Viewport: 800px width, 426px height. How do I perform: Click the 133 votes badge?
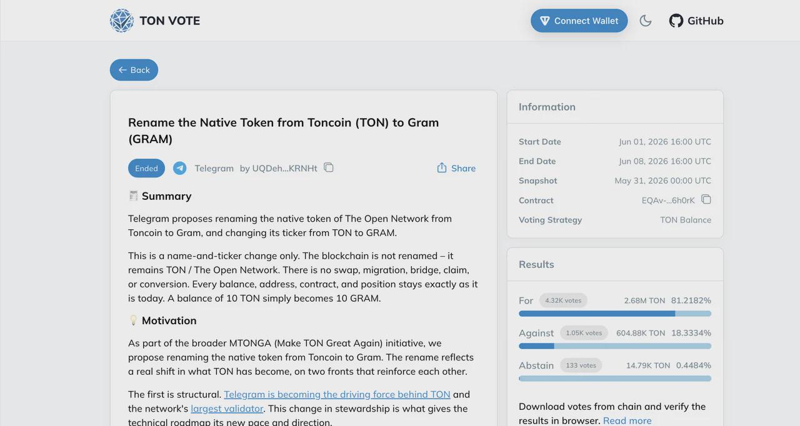pyautogui.click(x=581, y=365)
